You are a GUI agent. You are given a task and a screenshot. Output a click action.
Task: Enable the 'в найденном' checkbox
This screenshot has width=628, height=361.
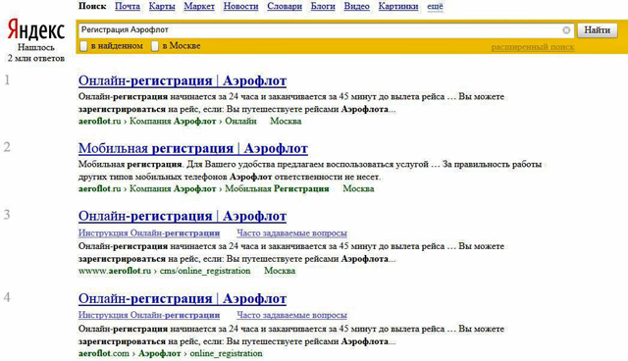pos(83,46)
